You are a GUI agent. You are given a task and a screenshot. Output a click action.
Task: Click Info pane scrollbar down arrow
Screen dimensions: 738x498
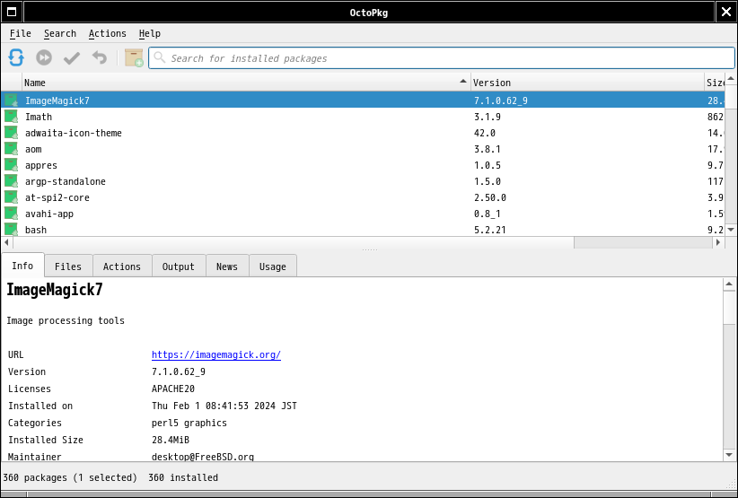coord(729,455)
